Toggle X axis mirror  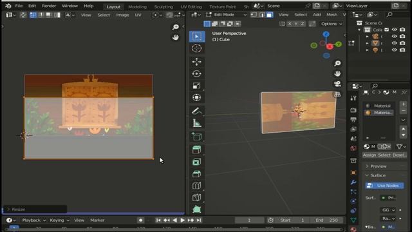(x=290, y=24)
